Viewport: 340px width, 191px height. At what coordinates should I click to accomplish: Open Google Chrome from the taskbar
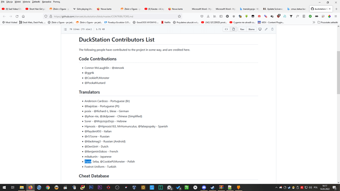pos(48,188)
